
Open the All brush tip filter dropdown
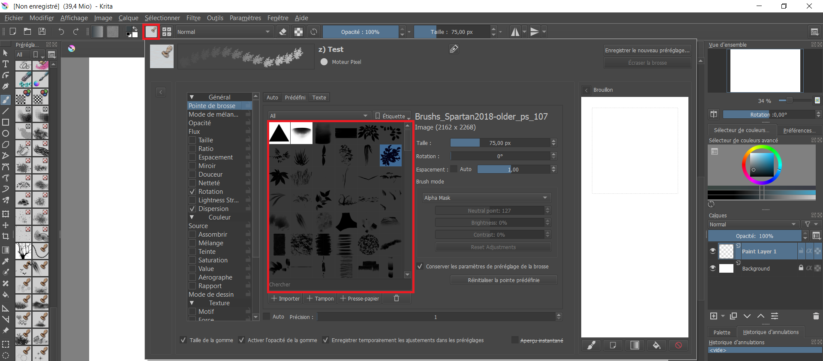318,116
